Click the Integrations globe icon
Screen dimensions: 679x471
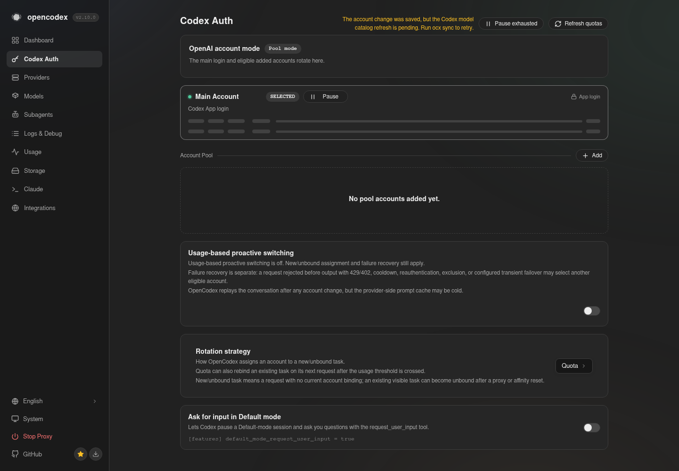[x=15, y=208]
